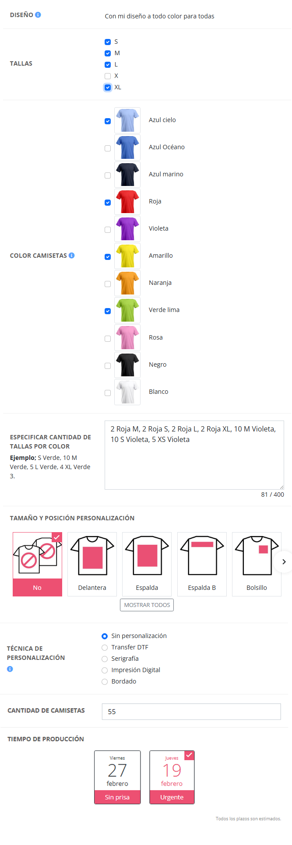
Task: Select the Serigrafía radio option
Action: coord(105,659)
